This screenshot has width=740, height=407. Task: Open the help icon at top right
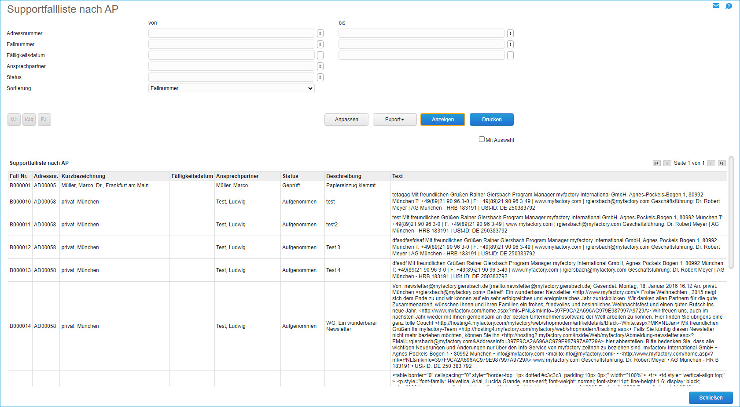point(729,6)
